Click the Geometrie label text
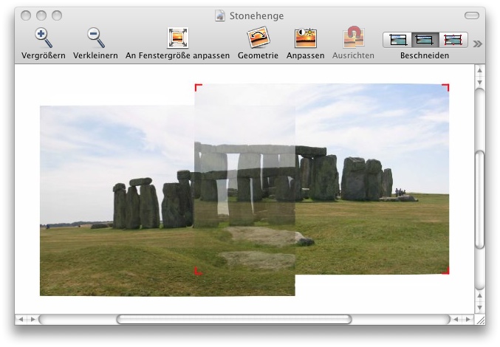 258,55
